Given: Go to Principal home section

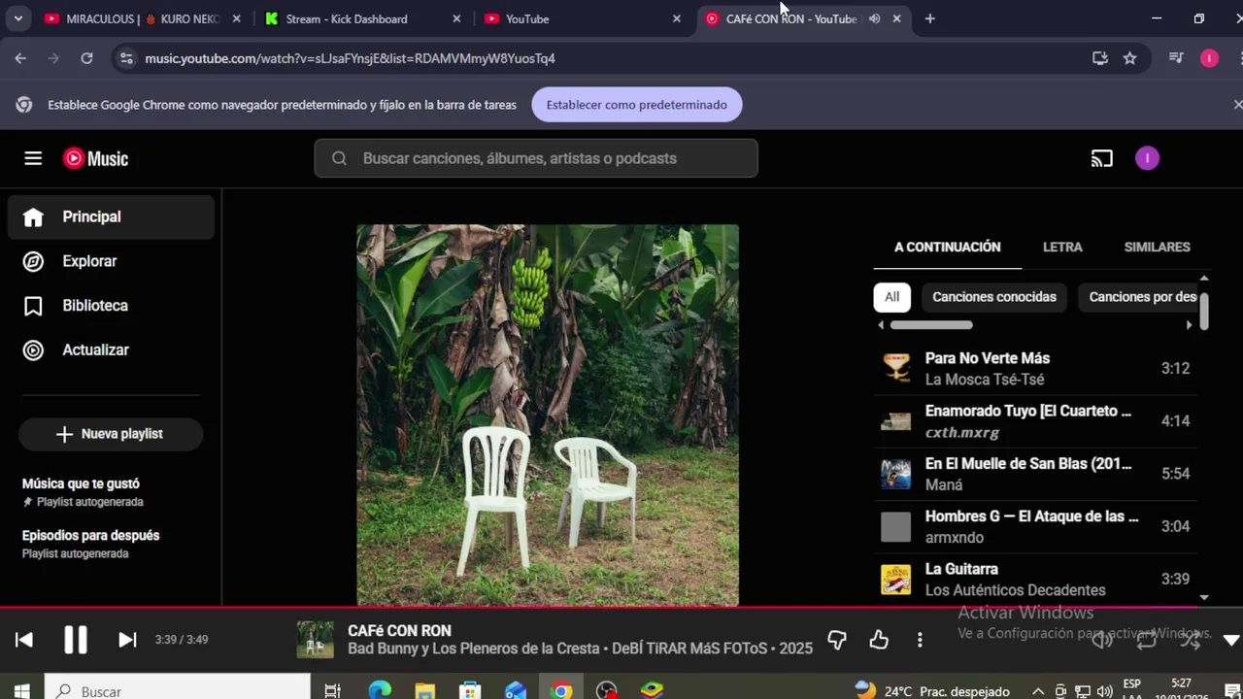Looking at the screenshot, I should (111, 216).
